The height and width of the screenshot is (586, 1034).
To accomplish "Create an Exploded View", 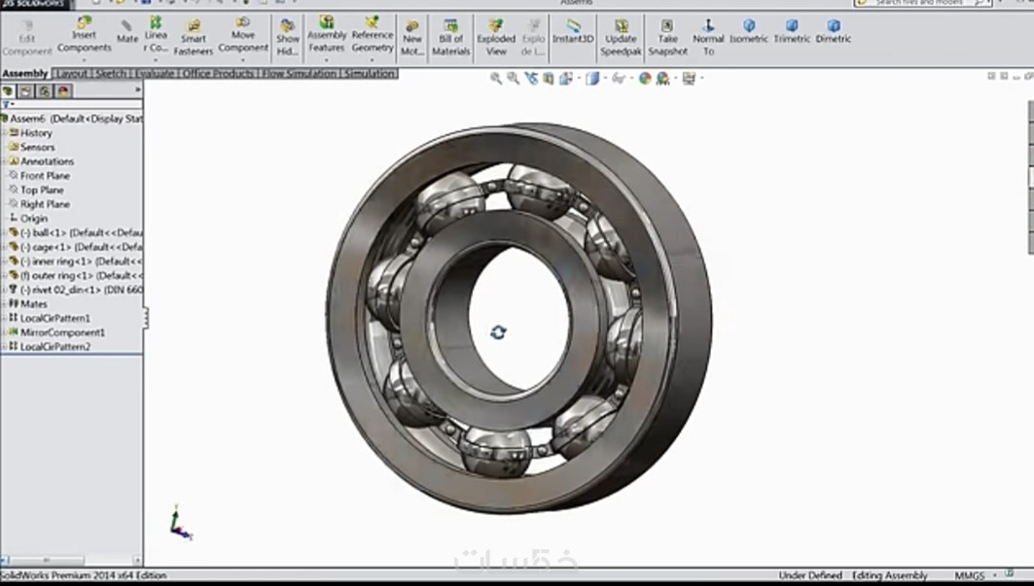I will pyautogui.click(x=496, y=38).
